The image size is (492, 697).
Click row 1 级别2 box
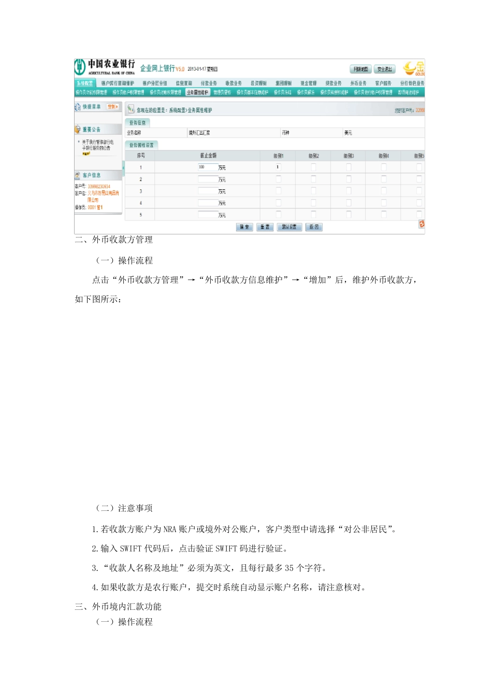coord(313,167)
